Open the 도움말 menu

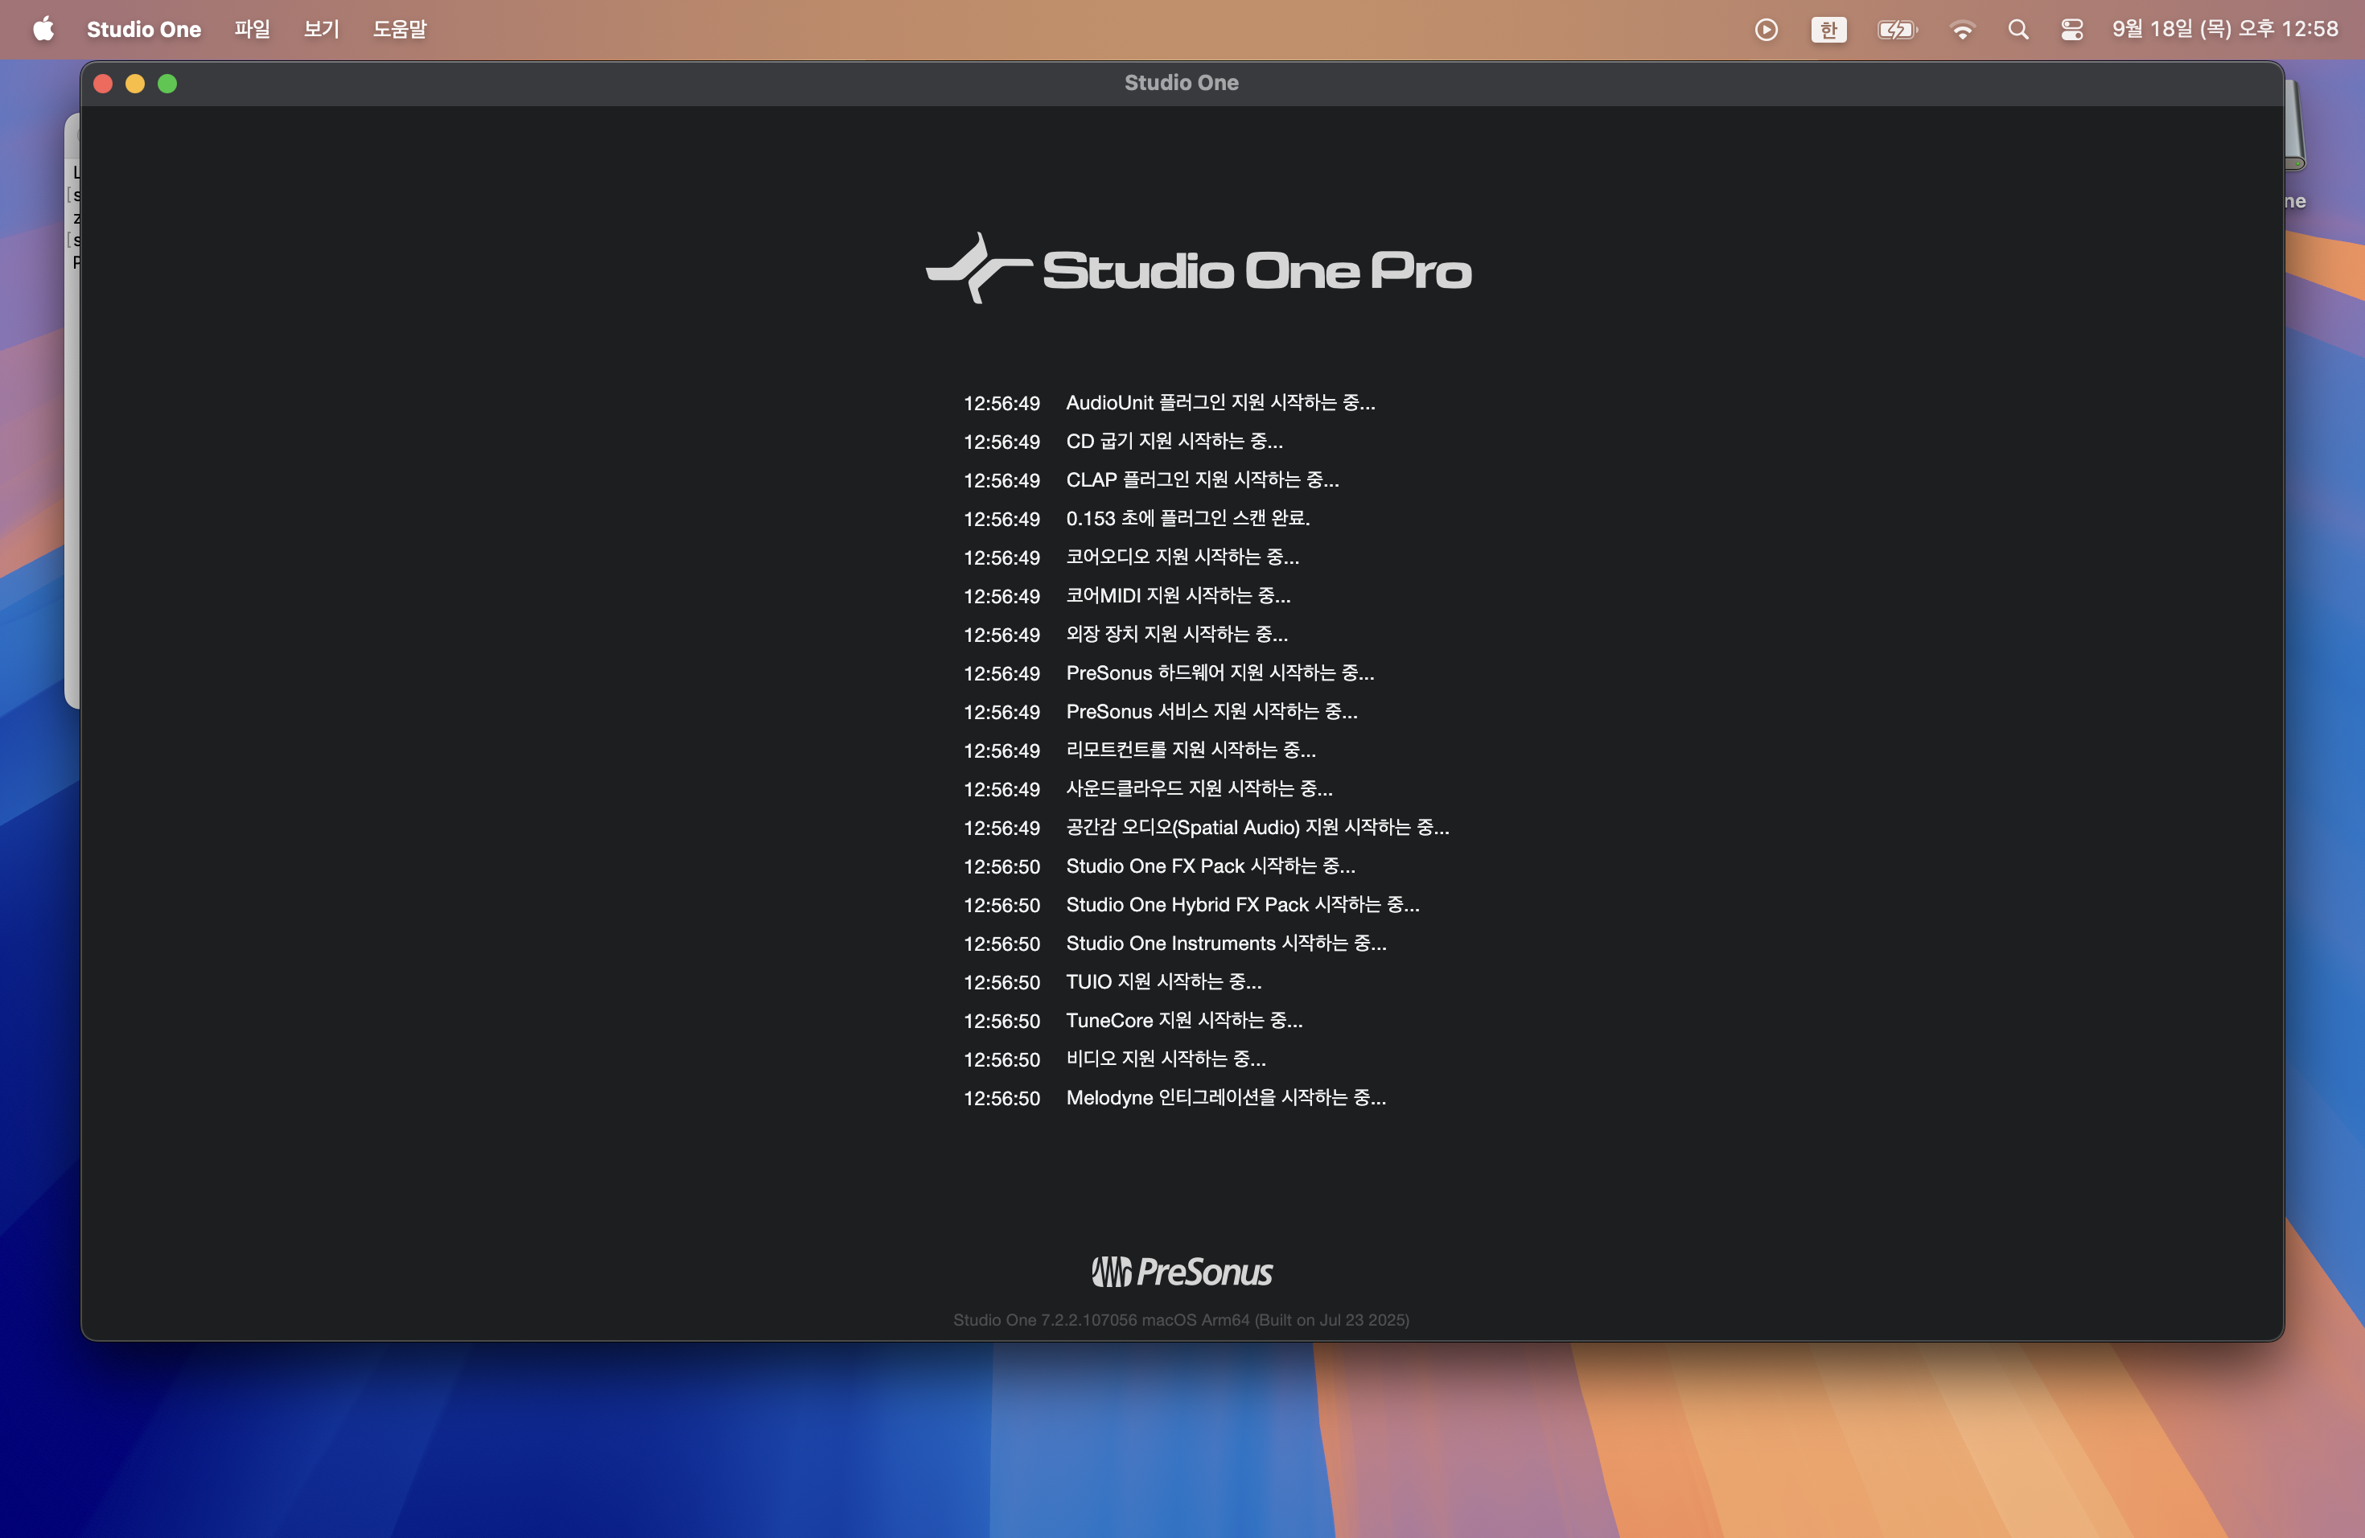point(400,29)
